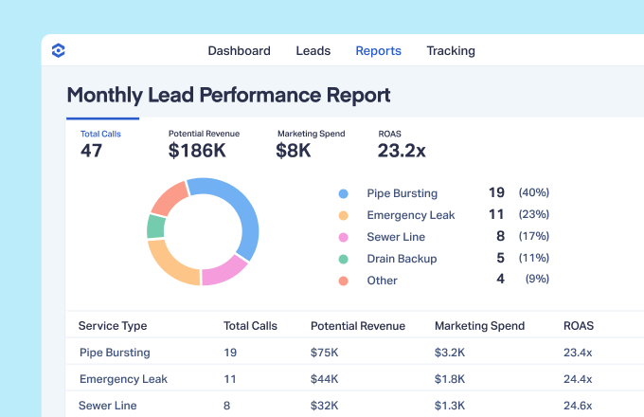Click Emergency Leak in the table
The image size is (644, 417).
[x=123, y=379]
